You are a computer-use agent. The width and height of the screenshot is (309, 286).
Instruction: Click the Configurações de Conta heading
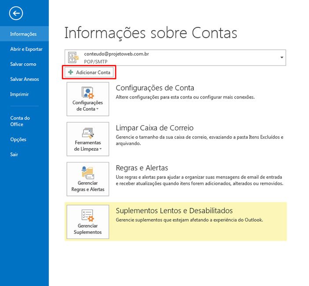pyautogui.click(x=155, y=88)
